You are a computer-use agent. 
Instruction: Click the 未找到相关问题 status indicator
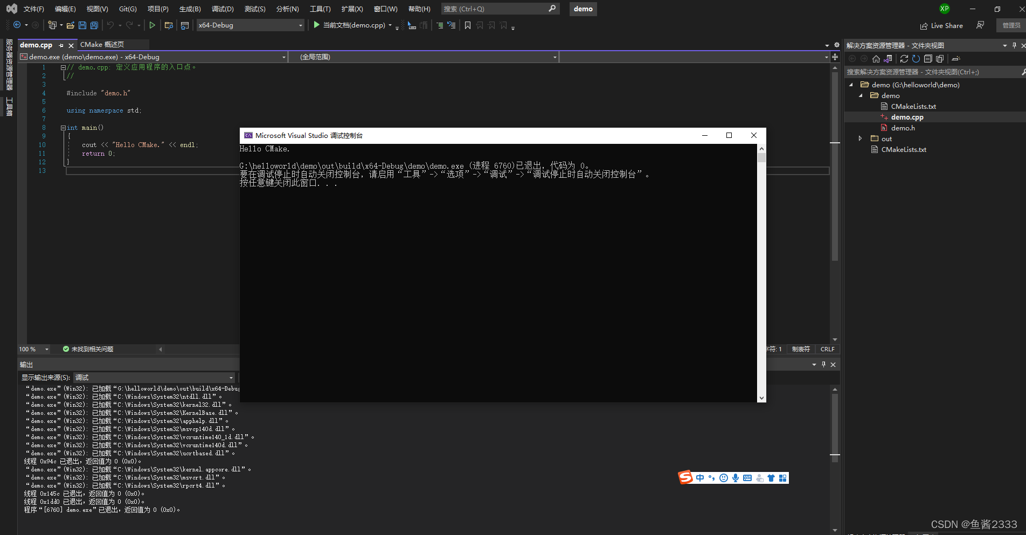[x=88, y=349]
